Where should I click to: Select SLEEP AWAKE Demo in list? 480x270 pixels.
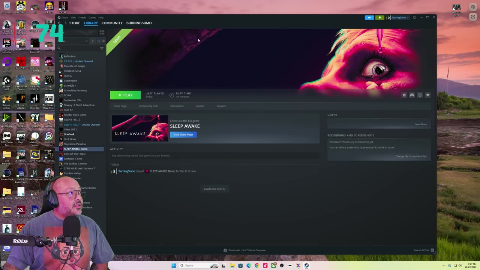tap(75, 149)
